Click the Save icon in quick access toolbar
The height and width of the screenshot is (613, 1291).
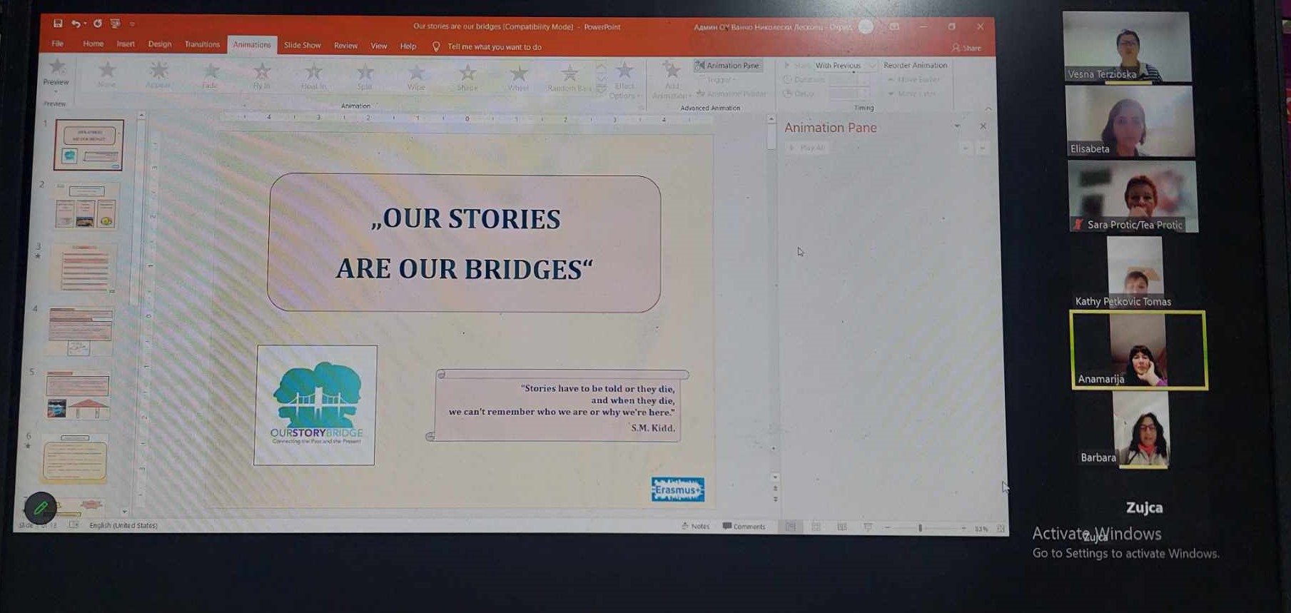(x=58, y=24)
